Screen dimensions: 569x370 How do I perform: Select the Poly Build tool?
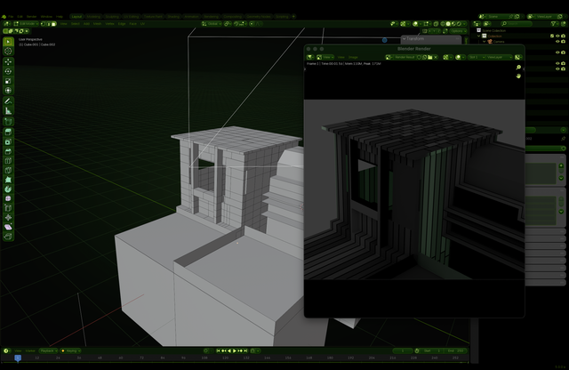tap(8, 180)
